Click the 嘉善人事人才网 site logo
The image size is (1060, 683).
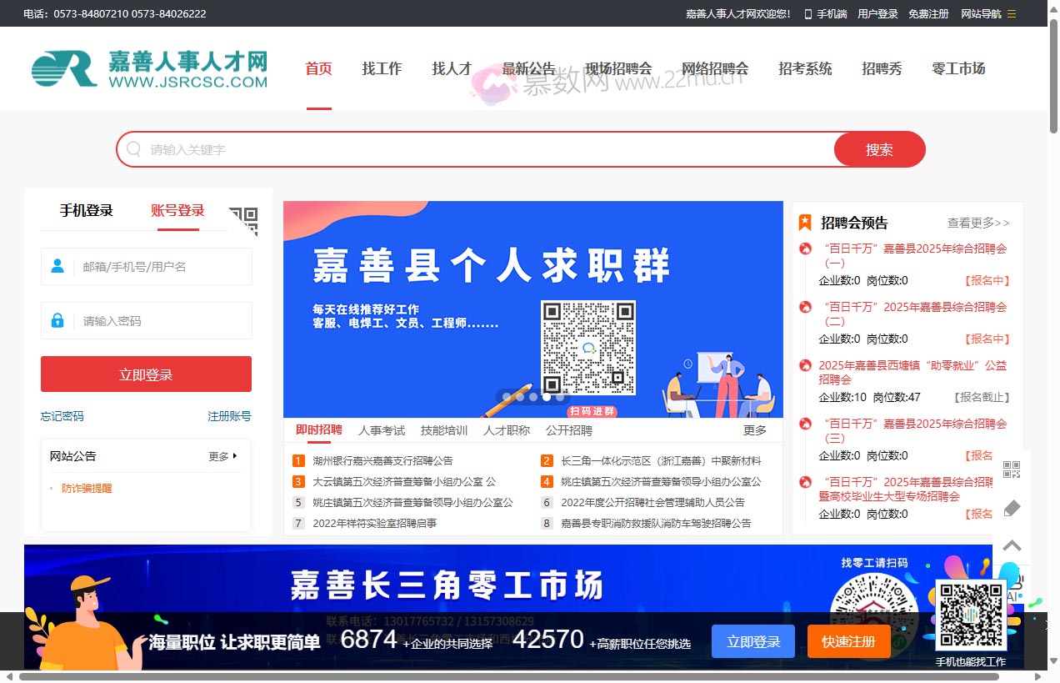[147, 68]
